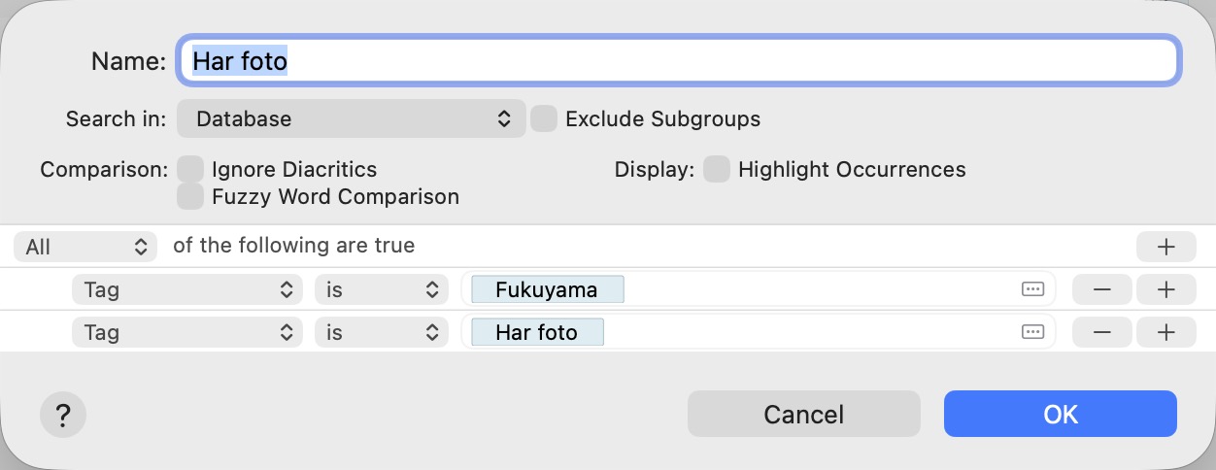Add a new top-level condition with plus
Viewport: 1216px width, 470px height.
point(1165,247)
